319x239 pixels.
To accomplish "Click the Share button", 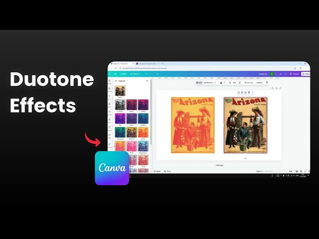I will click(306, 74).
